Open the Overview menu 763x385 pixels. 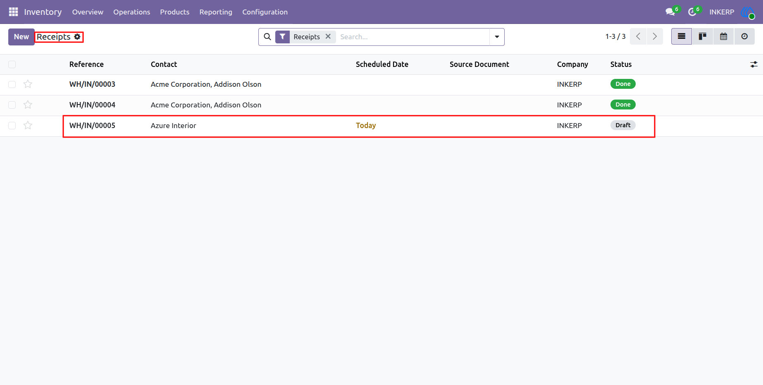88,12
